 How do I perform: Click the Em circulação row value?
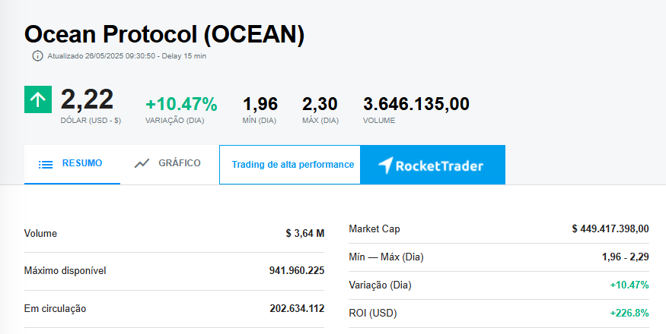[x=296, y=308]
